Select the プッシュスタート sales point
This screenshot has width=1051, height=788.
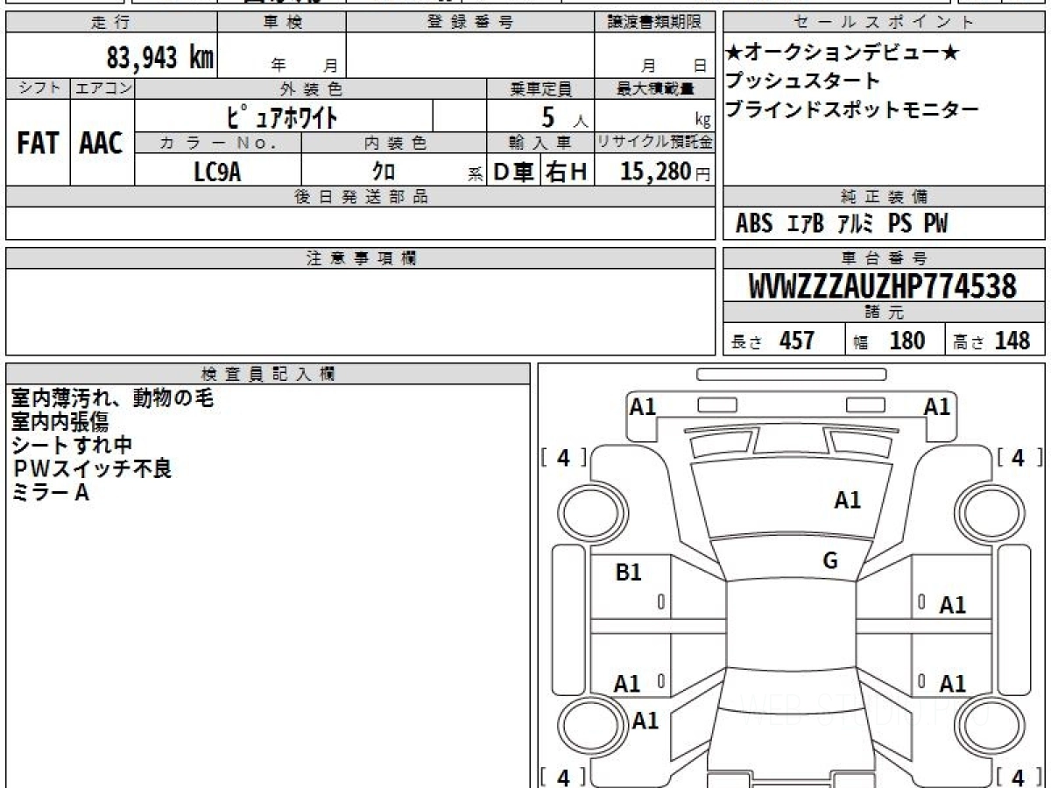803,81
